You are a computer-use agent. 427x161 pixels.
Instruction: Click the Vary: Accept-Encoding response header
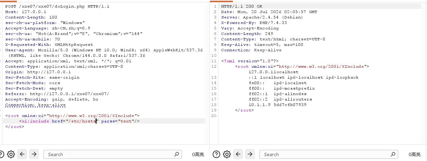tap(250, 28)
